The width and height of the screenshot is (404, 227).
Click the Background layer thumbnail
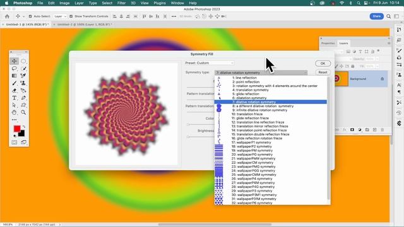(341, 79)
